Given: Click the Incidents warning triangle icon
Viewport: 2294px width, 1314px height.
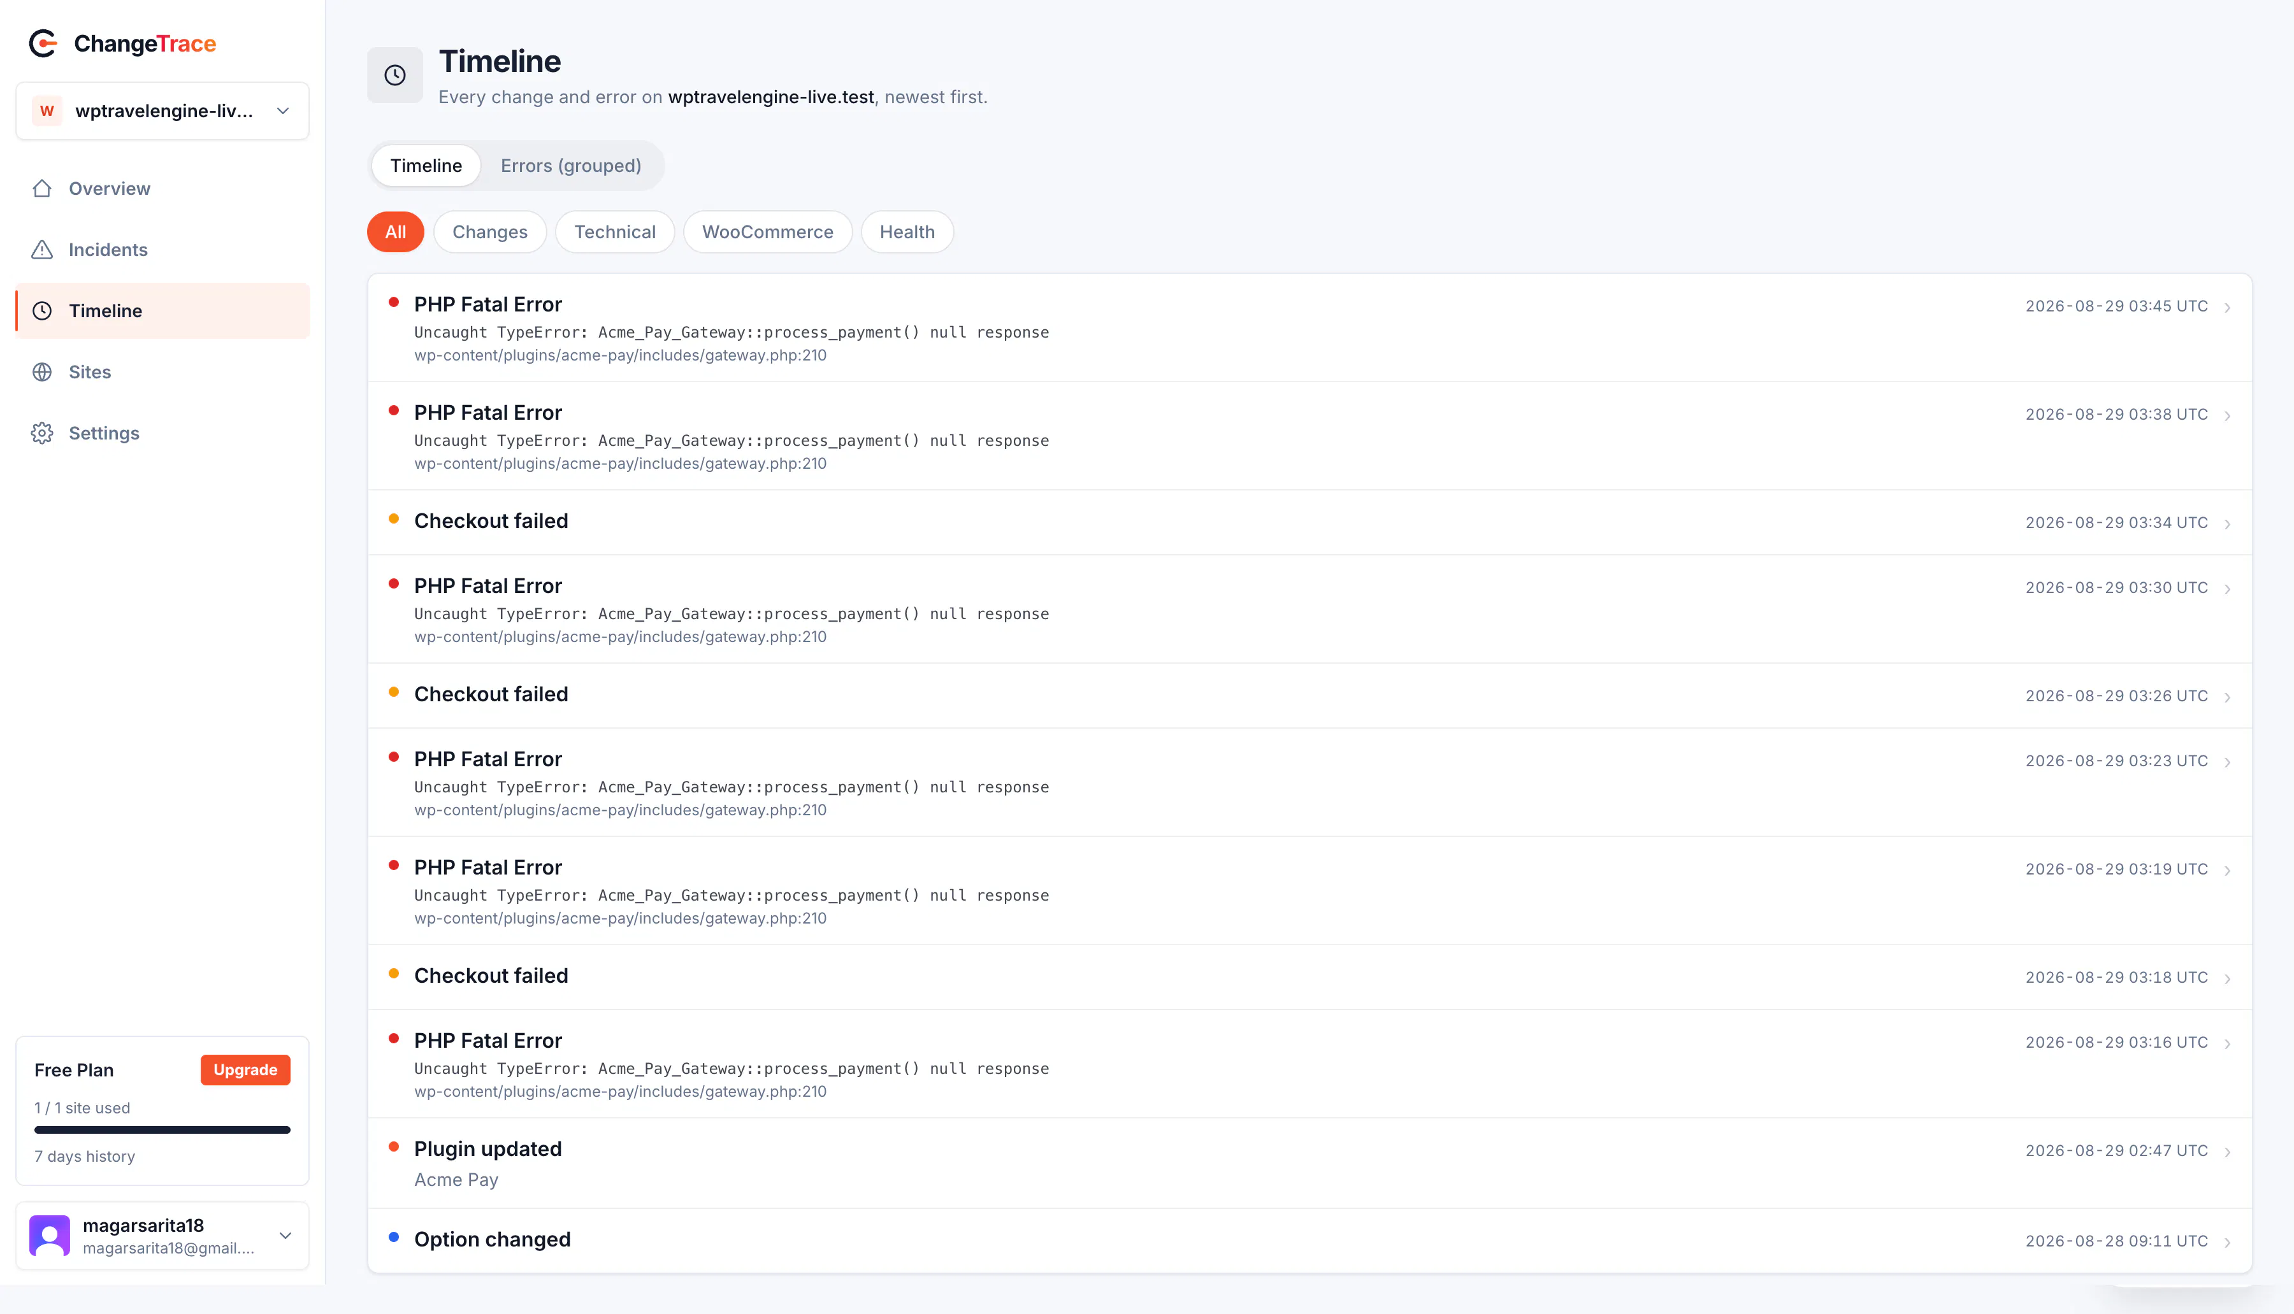Looking at the screenshot, I should click(x=43, y=250).
